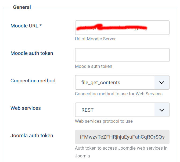This screenshot has width=180, height=162.
Task: Click the "Web services protocol to use" description
Action: pos(104,121)
